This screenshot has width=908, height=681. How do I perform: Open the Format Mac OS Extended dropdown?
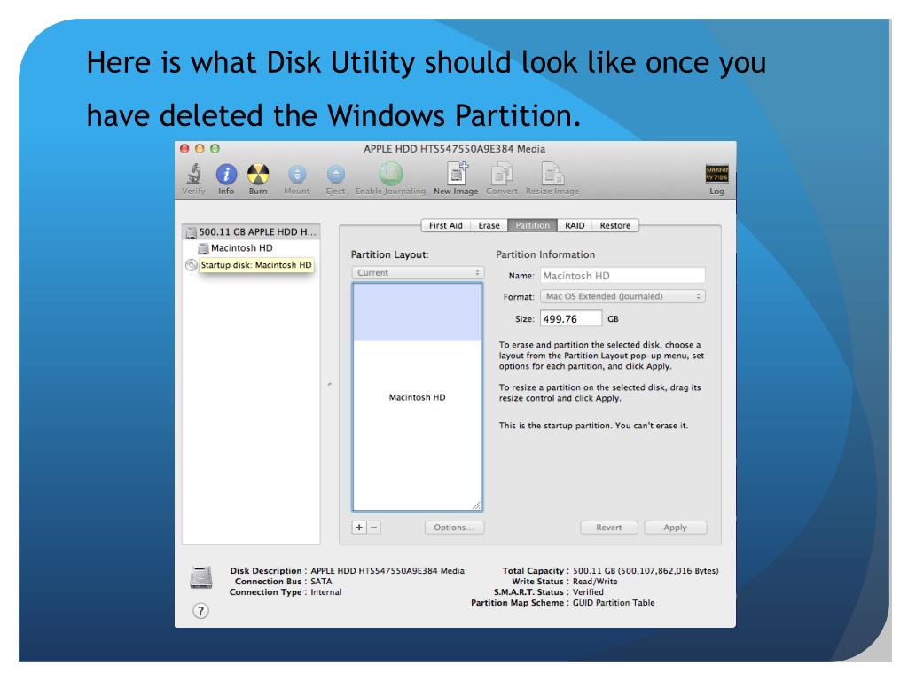(622, 296)
